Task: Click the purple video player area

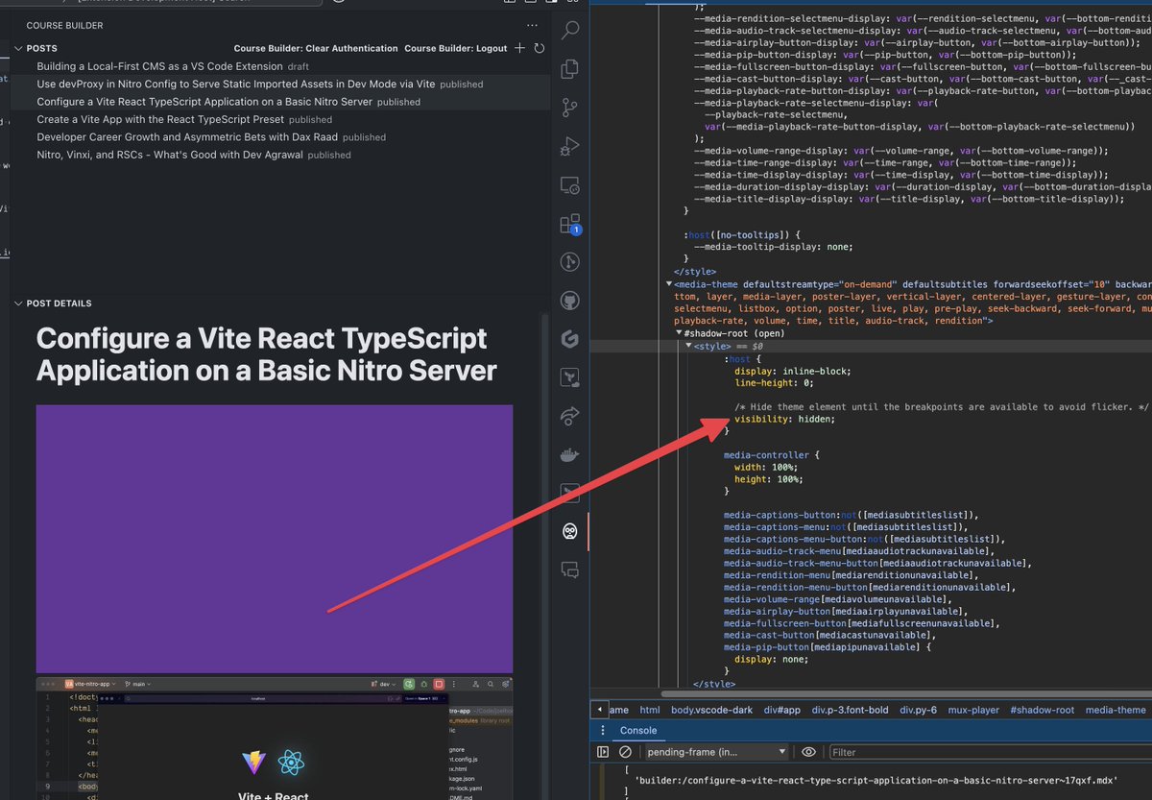Action: (x=275, y=539)
